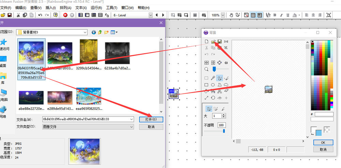The width and height of the screenshot is (341, 168).
Task: Expand the 文件类型 图像文件 dropdown
Action: coord(132,126)
